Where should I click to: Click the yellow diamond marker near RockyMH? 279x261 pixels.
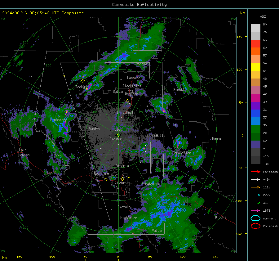[83, 81]
